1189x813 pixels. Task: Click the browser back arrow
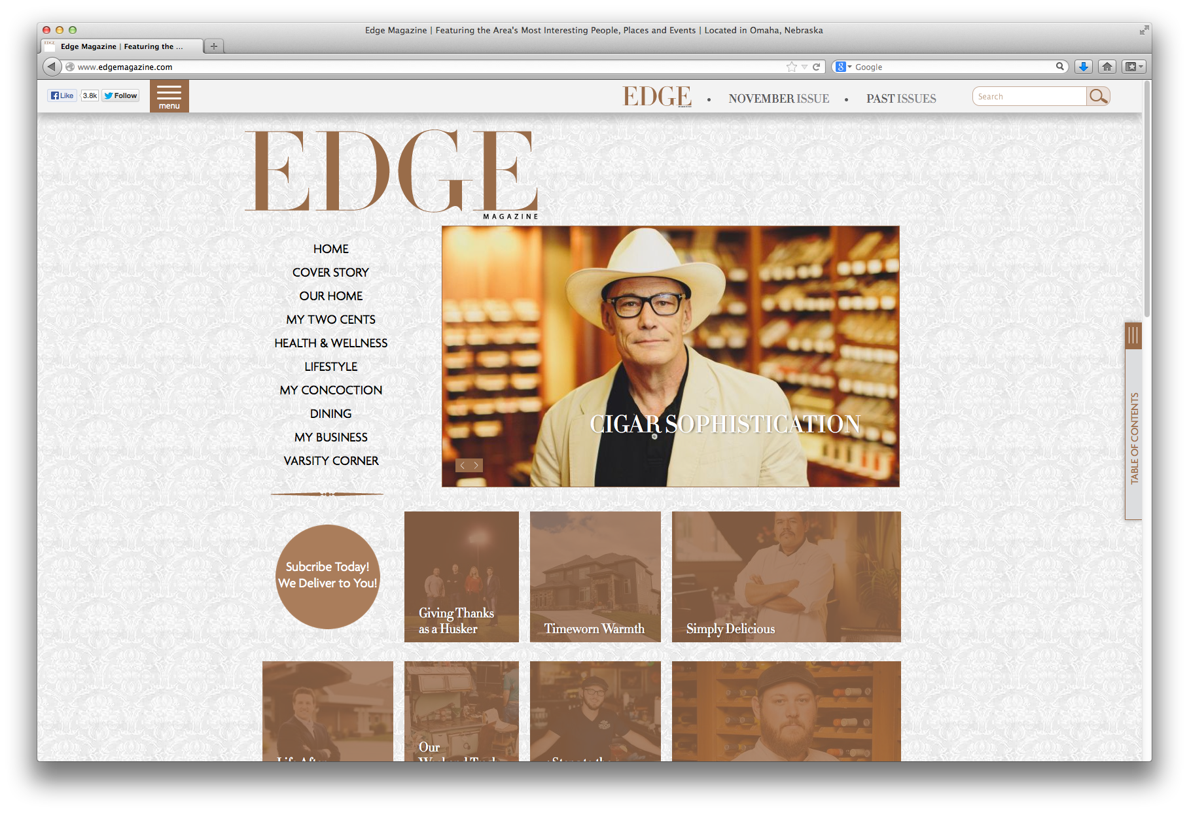point(52,67)
